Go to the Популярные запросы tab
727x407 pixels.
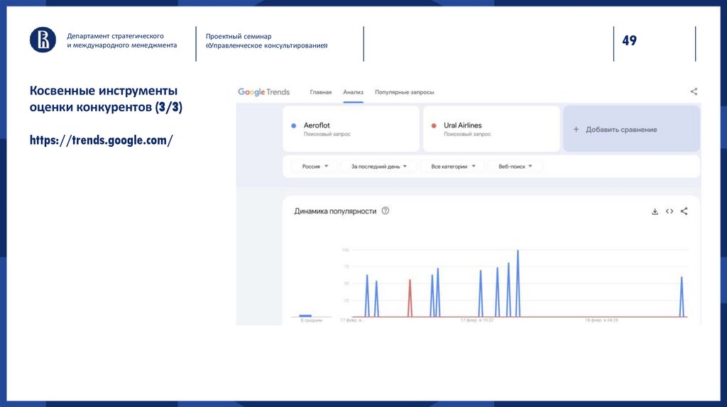(x=404, y=92)
